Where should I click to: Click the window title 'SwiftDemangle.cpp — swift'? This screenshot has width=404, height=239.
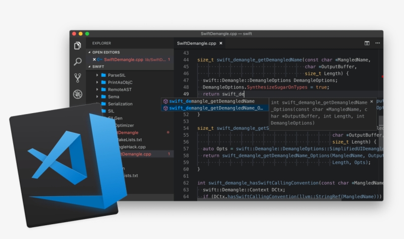point(226,34)
